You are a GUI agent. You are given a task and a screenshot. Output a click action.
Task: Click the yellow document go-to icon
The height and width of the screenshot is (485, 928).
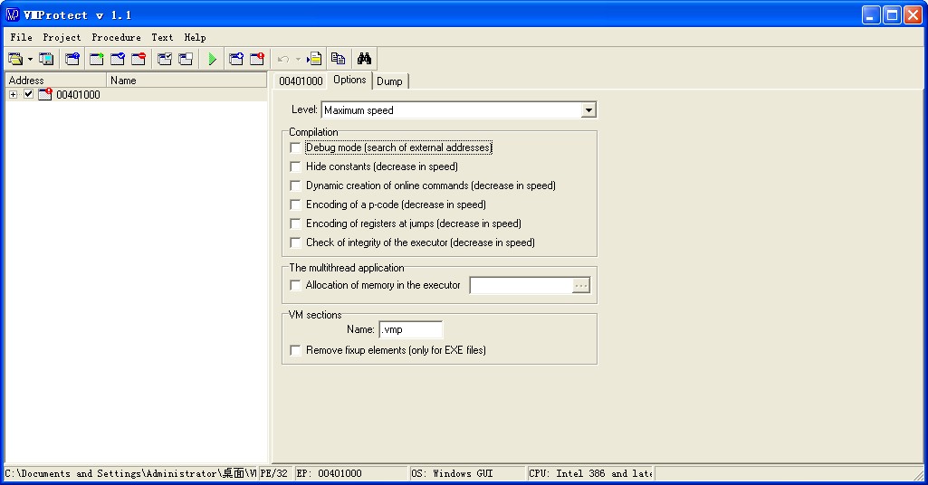[314, 59]
